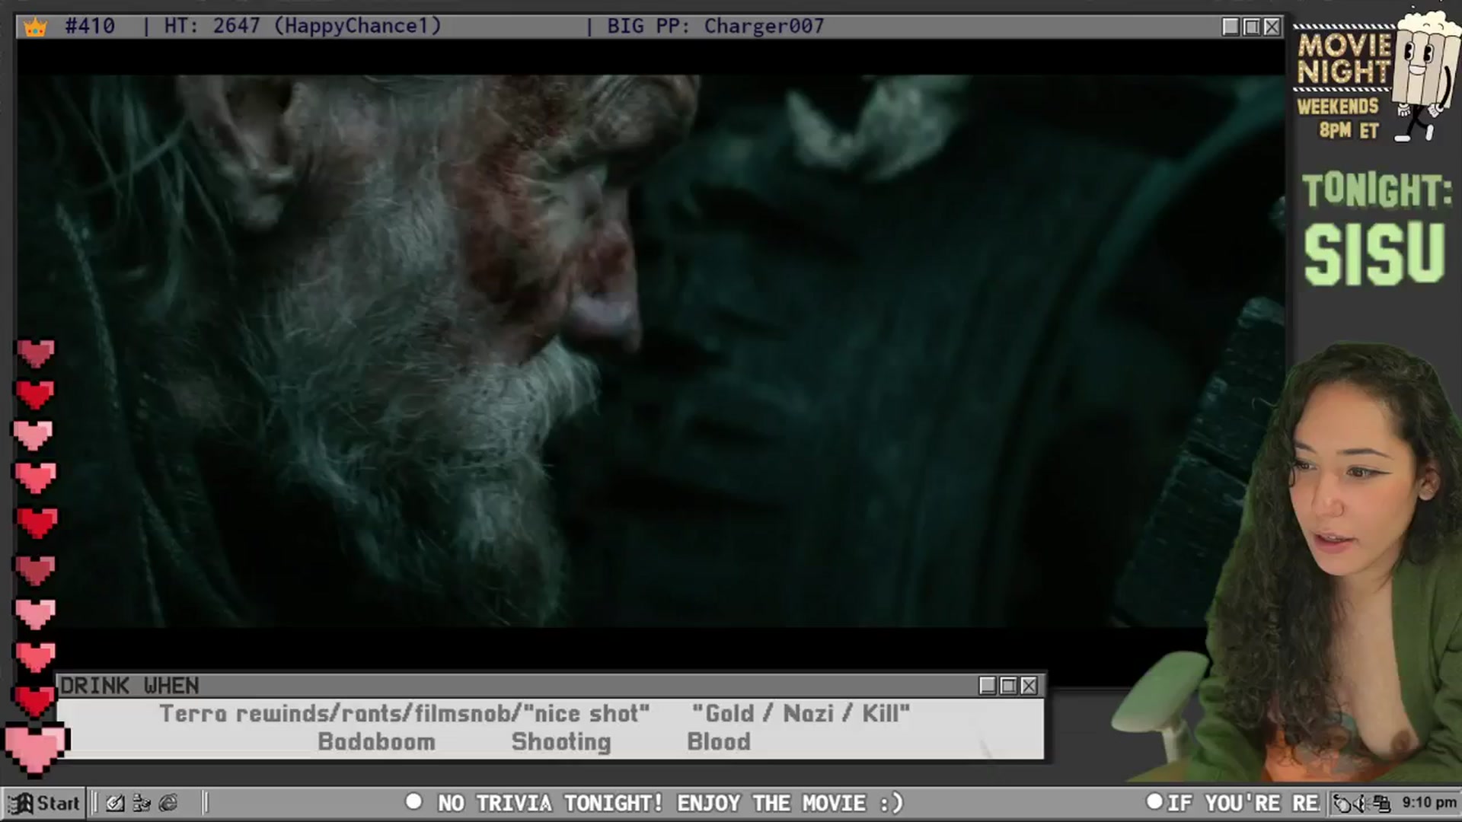1462x822 pixels.
Task: Click the Blood drink rule
Action: point(719,742)
